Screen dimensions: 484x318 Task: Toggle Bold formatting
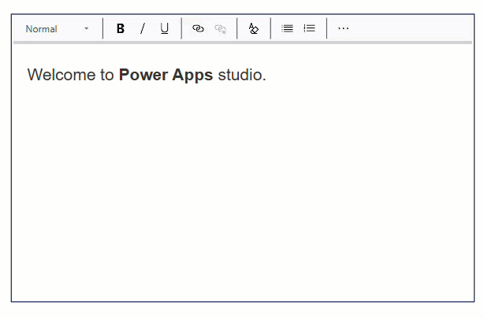click(121, 28)
